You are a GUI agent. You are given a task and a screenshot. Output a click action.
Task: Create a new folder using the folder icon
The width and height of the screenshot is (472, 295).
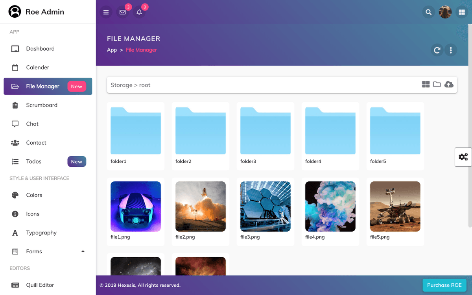point(437,84)
